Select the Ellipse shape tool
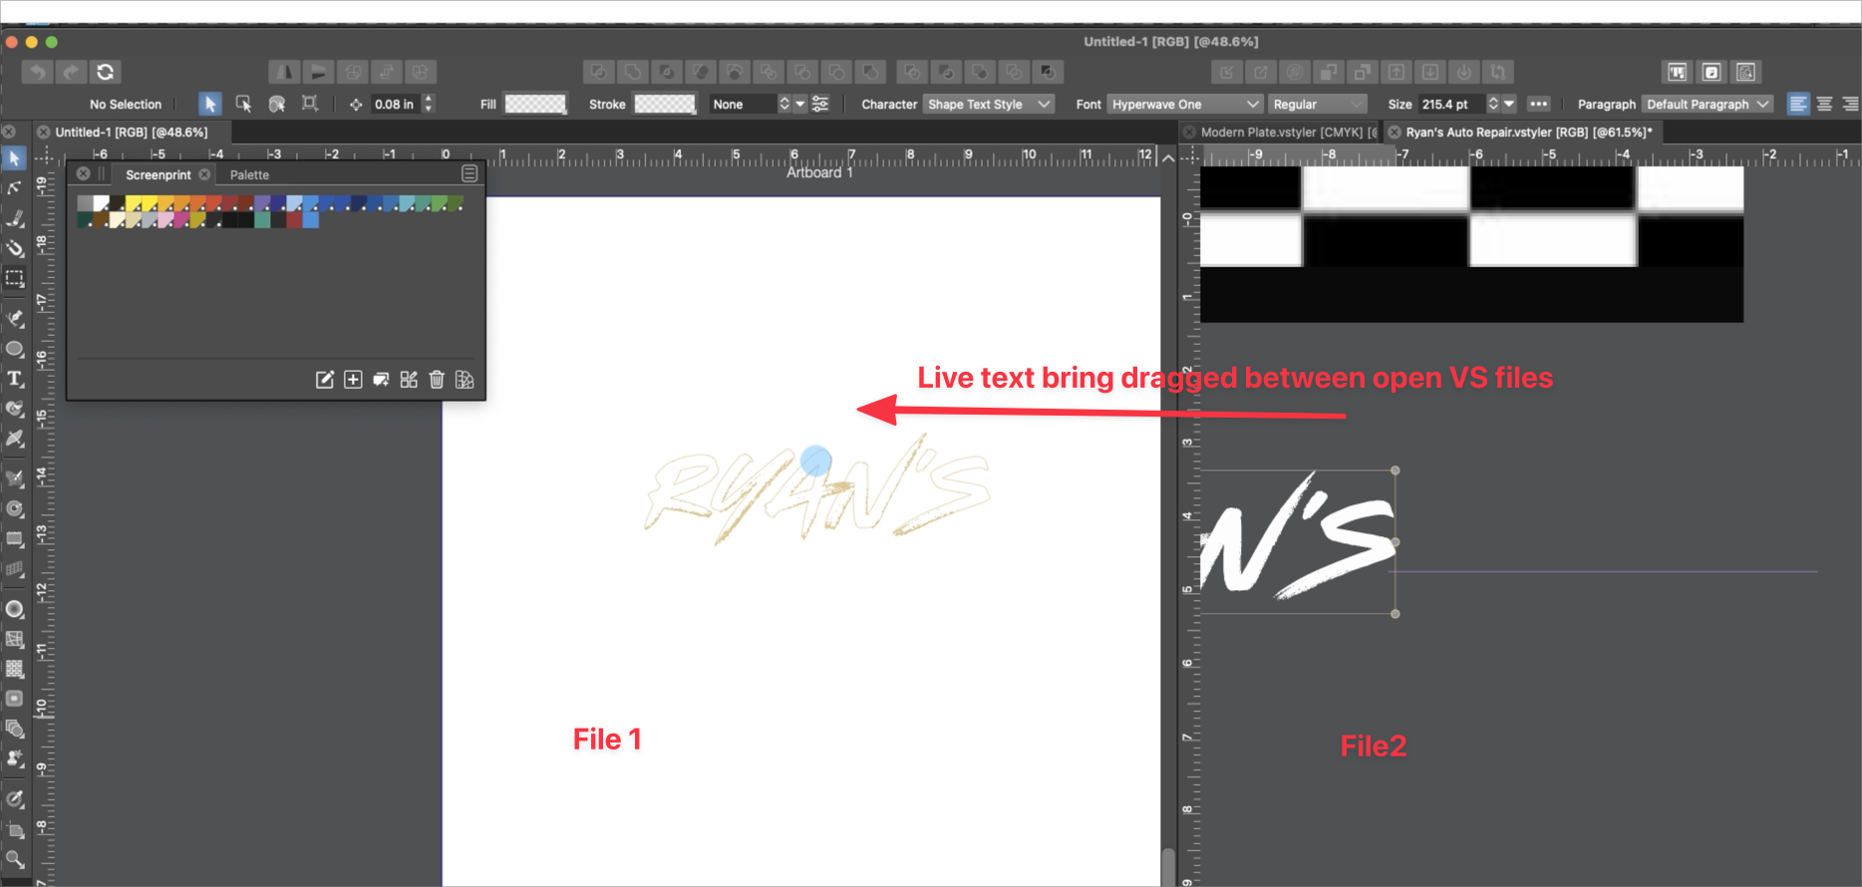 tap(15, 349)
